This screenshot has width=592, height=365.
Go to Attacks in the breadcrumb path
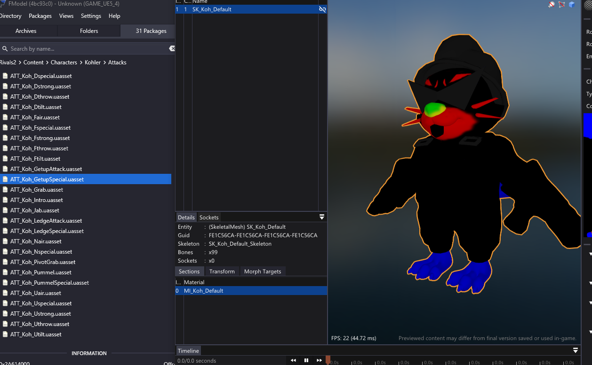(x=117, y=62)
